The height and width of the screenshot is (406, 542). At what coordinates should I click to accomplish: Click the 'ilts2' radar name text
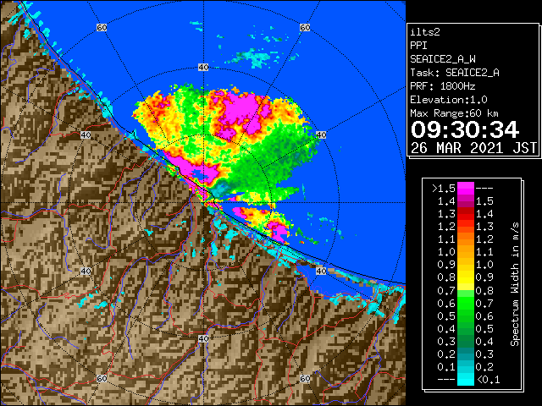(425, 32)
